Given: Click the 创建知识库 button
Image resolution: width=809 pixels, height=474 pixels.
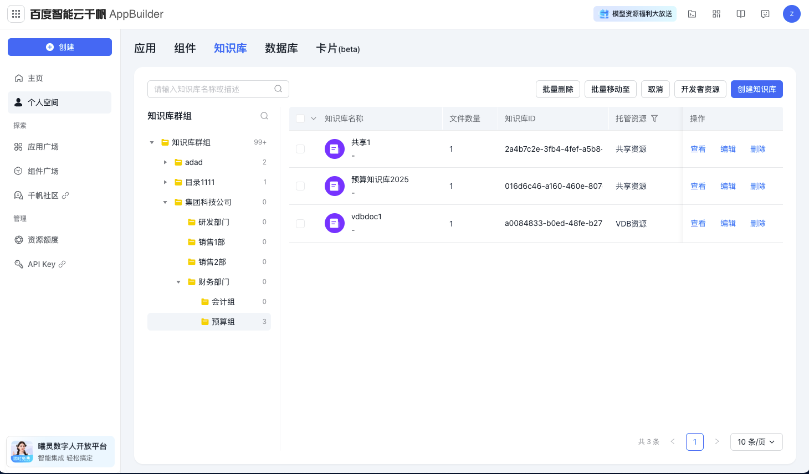Looking at the screenshot, I should tap(757, 89).
